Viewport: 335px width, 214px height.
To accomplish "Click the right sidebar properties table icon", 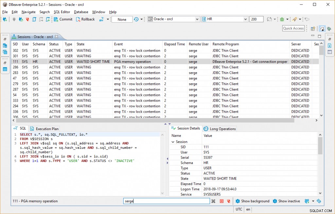I will 330,52.
